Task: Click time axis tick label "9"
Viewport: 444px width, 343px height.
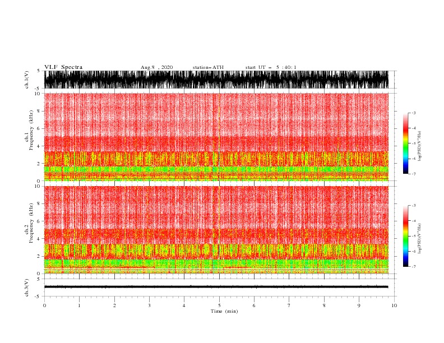Action: pyautogui.click(x=359, y=305)
